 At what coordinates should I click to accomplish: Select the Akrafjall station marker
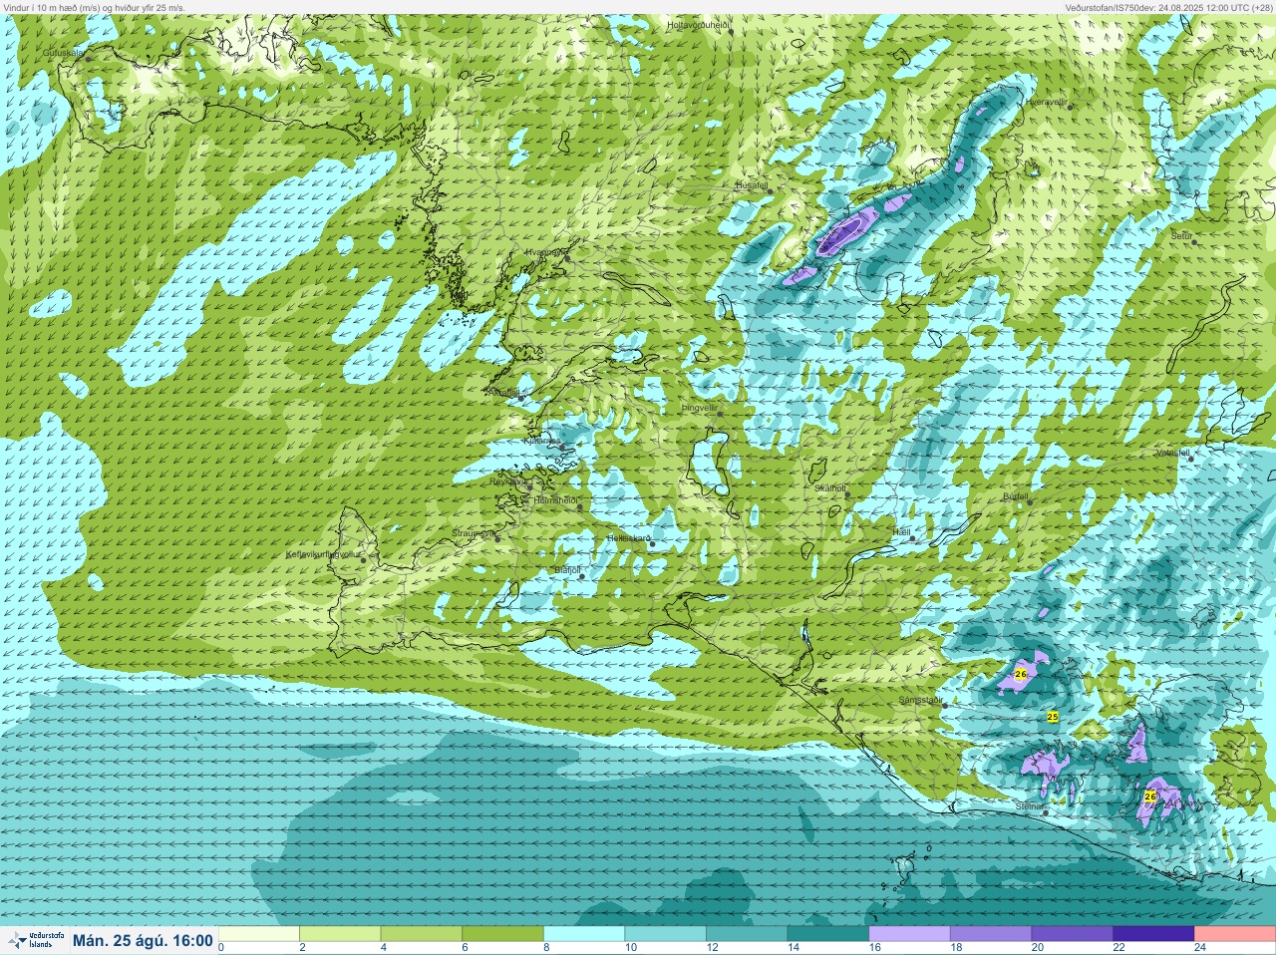[x=519, y=399]
